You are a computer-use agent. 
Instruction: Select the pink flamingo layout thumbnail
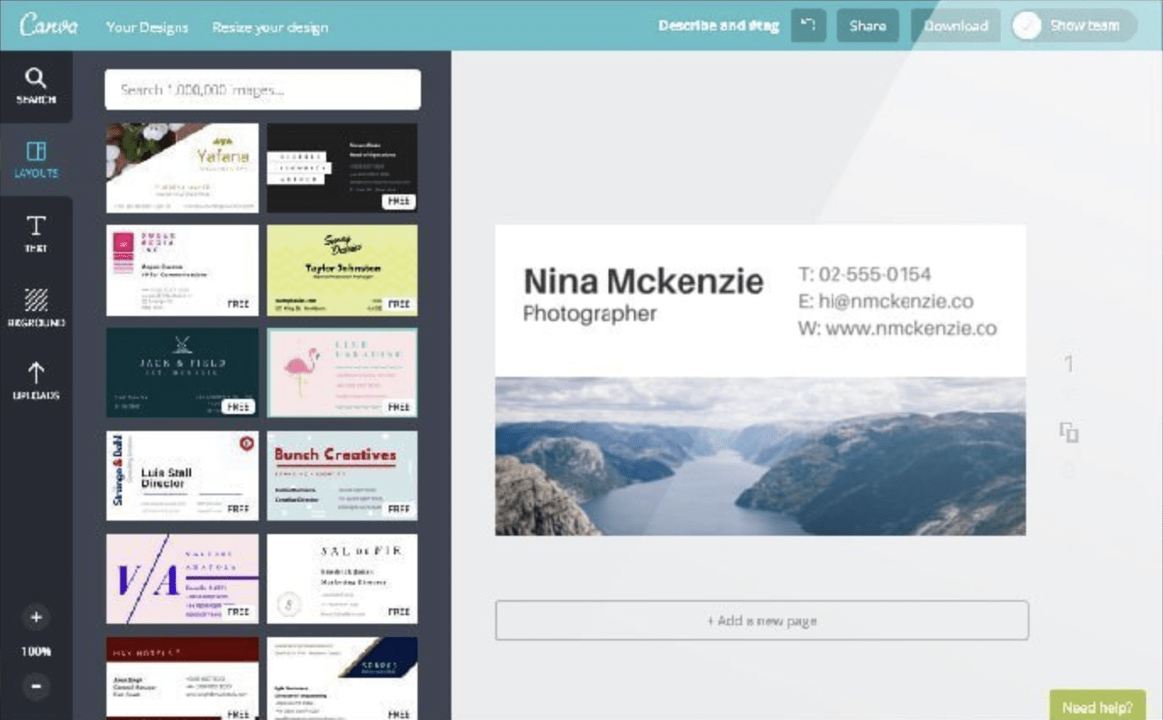point(342,373)
